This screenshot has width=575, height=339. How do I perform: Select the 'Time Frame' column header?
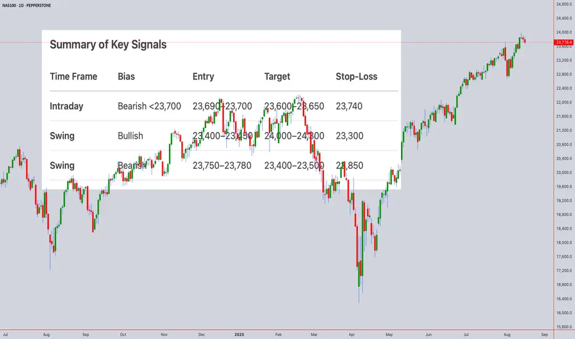point(73,77)
